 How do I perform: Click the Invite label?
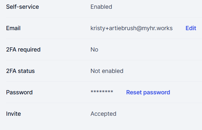click(14, 114)
